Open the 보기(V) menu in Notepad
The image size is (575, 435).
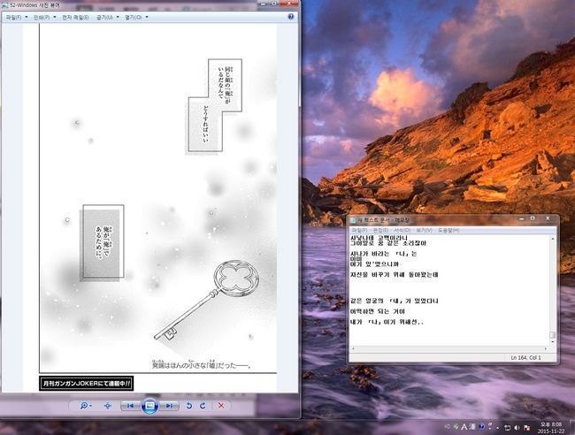pyautogui.click(x=424, y=230)
